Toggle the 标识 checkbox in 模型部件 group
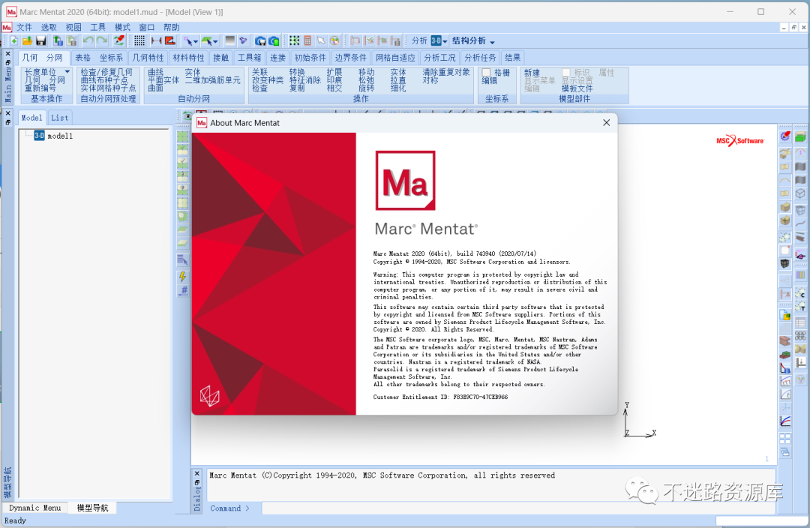Screen dimensions: 810x528 566,73
